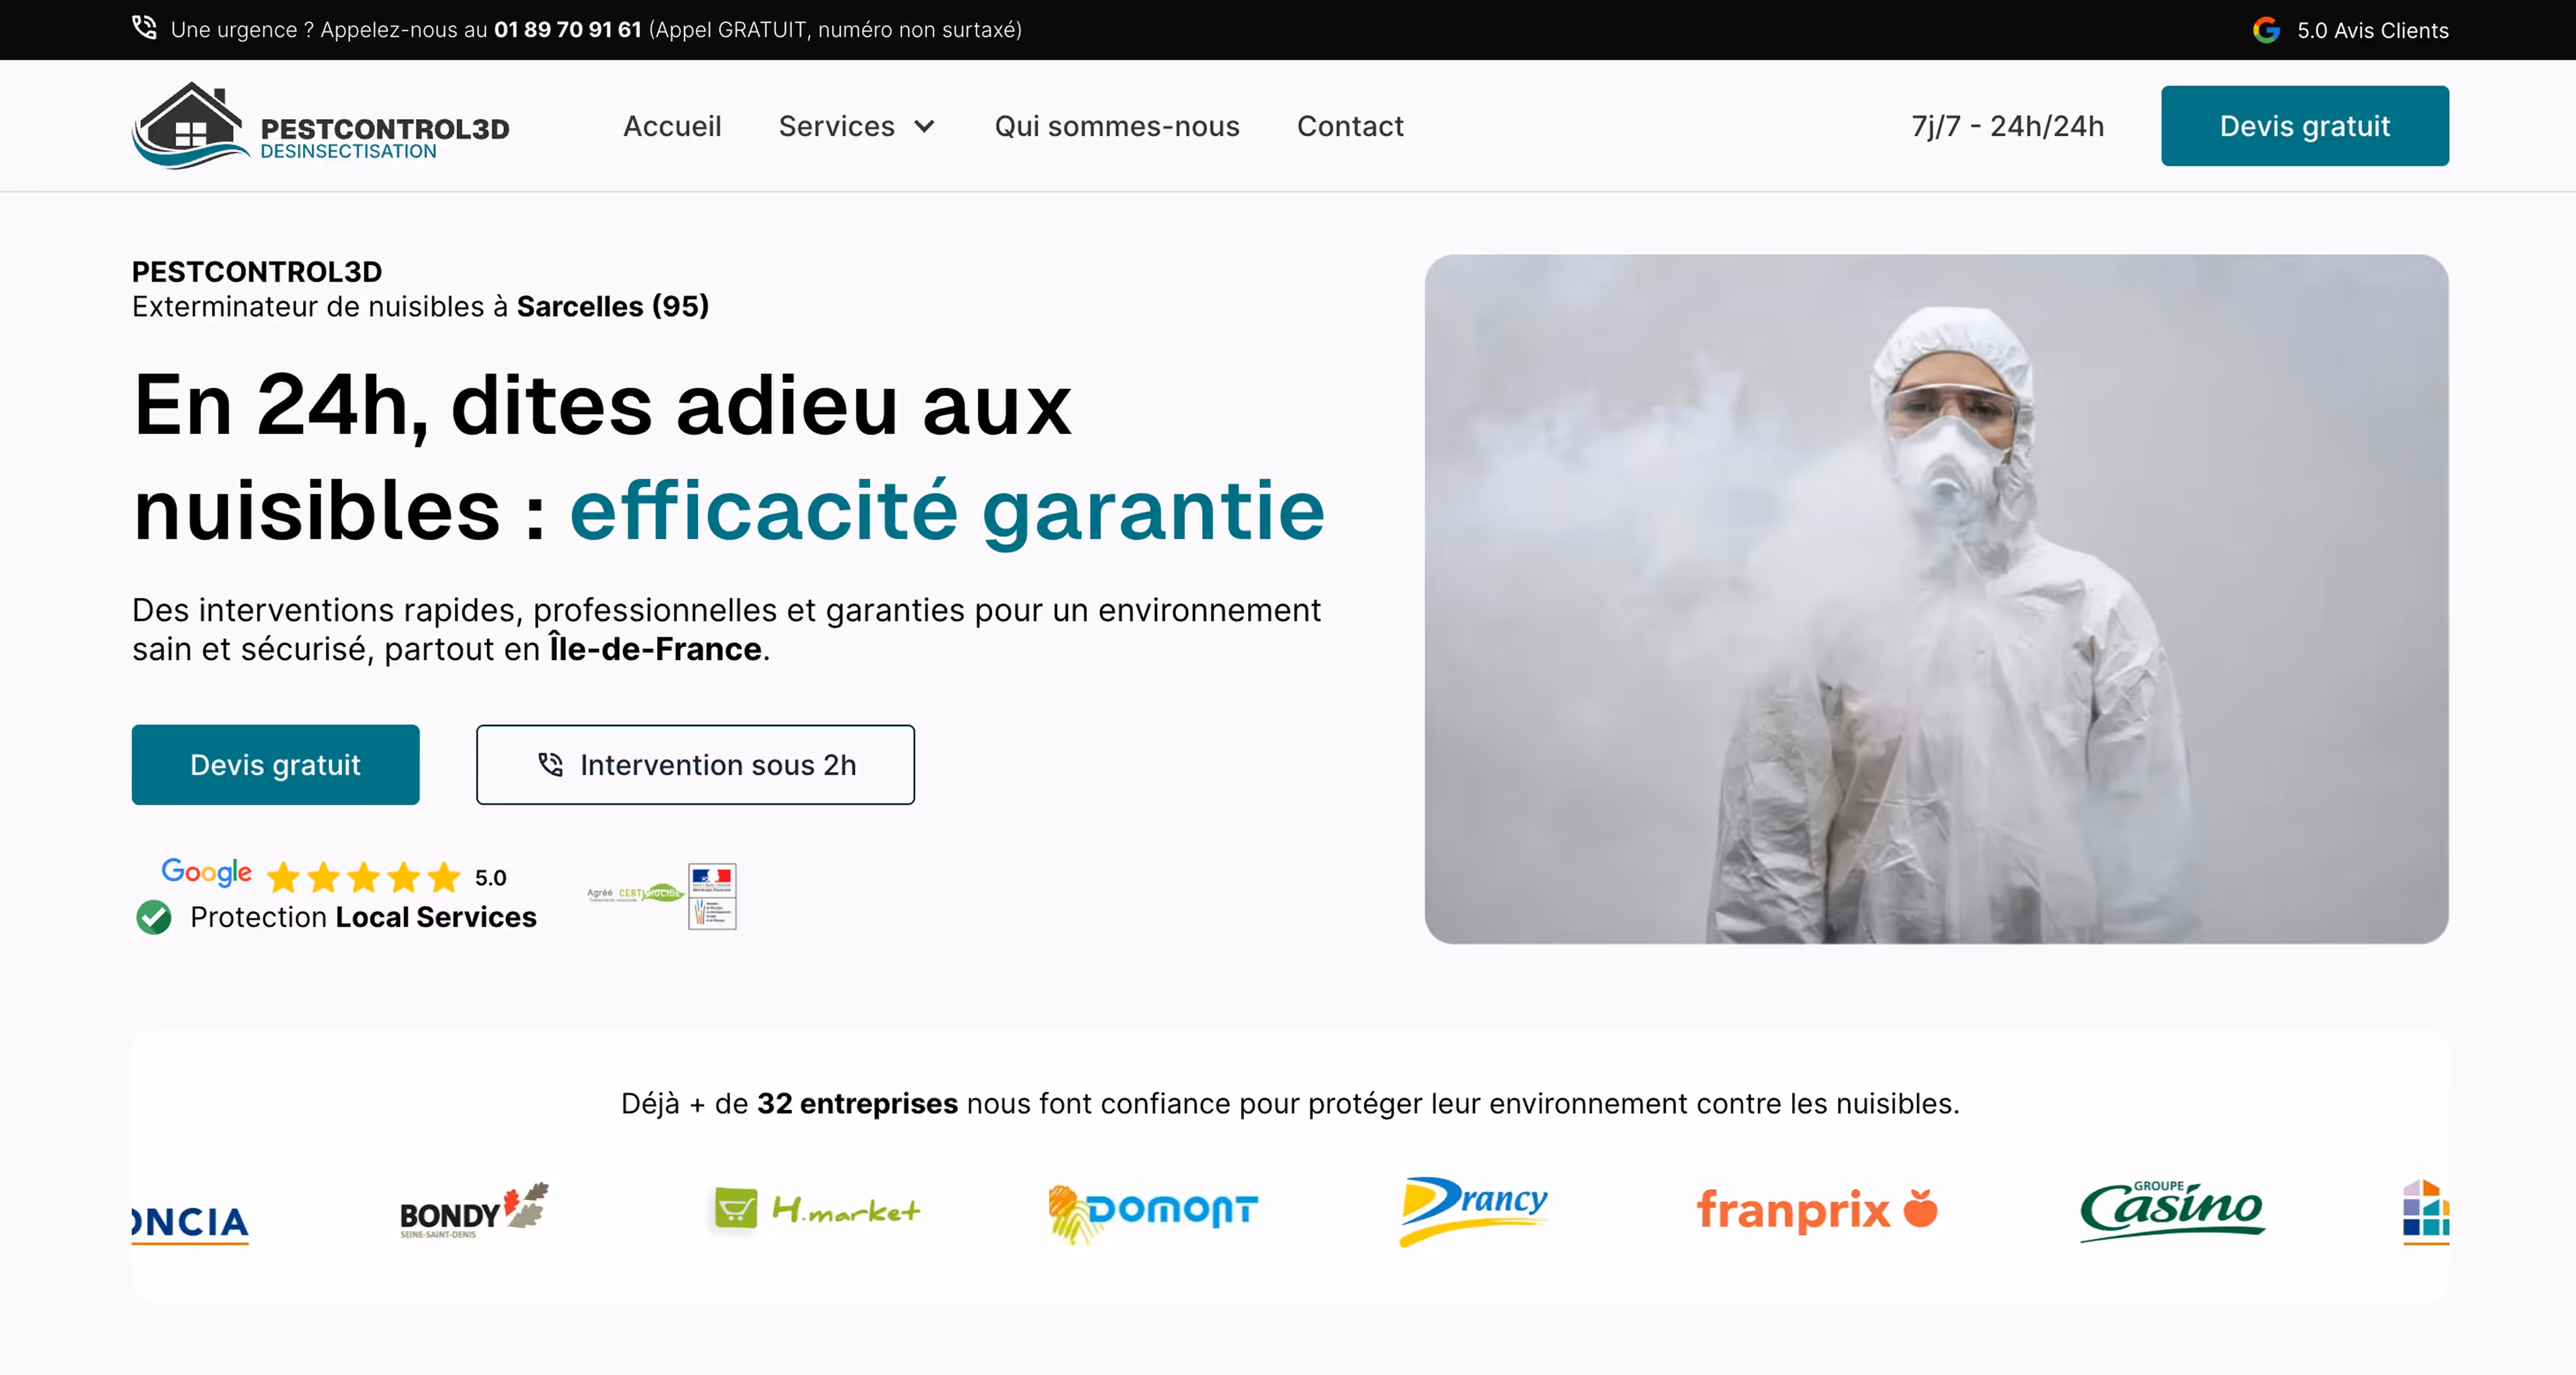2576x1375 pixels.
Task: Click the fumigation worker hero image
Action: coord(1937,598)
